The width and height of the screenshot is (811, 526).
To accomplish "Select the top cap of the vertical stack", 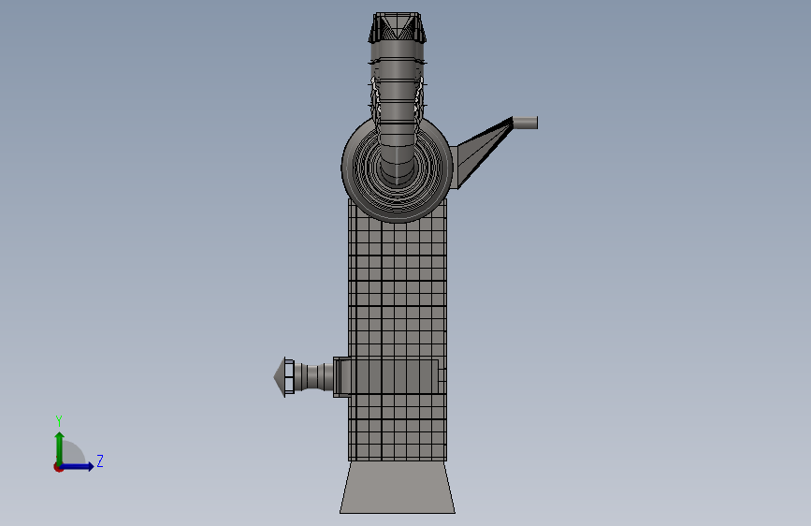I will coord(398,27).
